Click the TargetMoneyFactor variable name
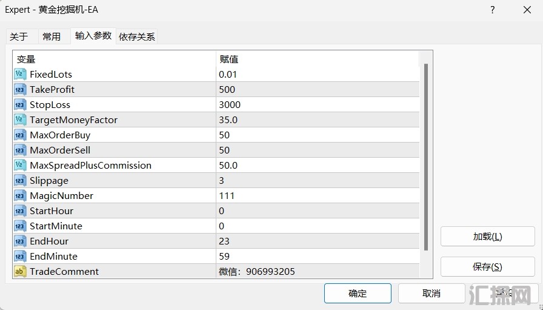 coord(74,120)
